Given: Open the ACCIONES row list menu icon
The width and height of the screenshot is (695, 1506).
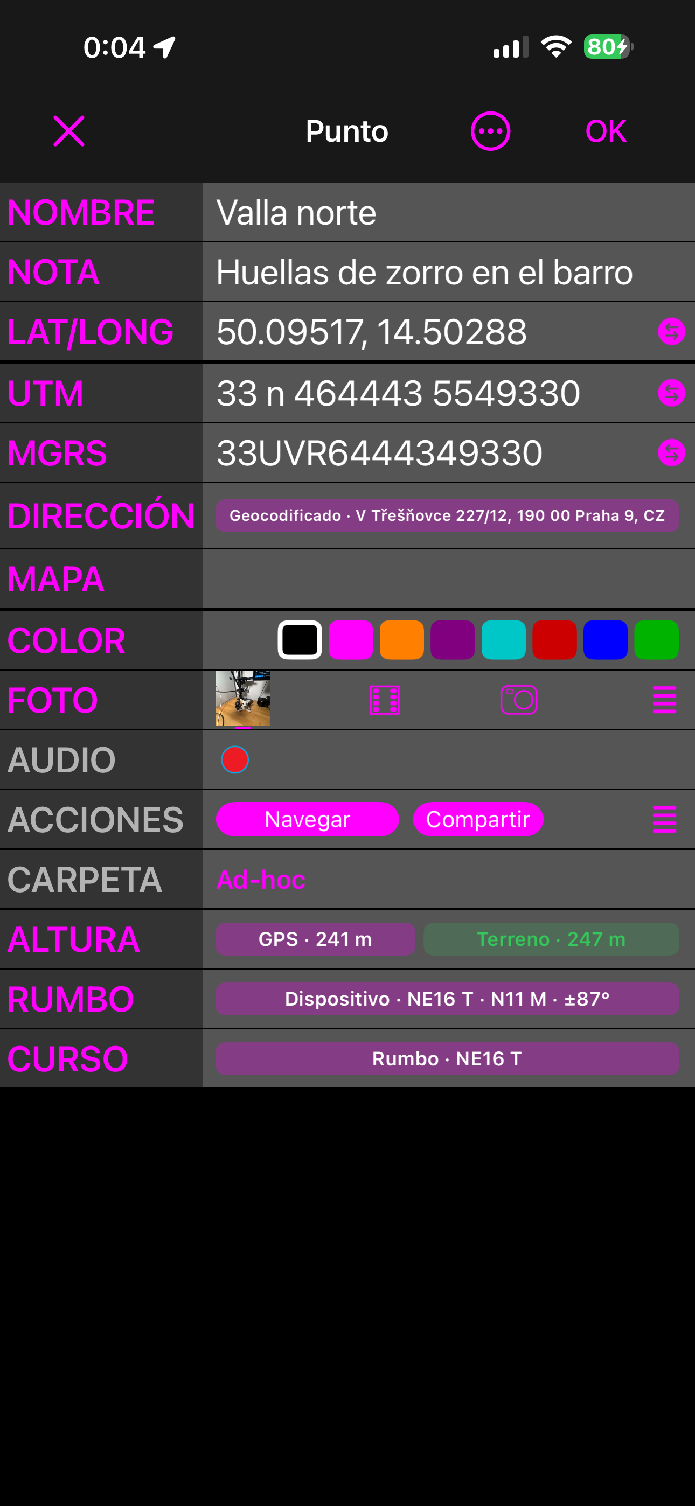Looking at the screenshot, I should pos(665,820).
